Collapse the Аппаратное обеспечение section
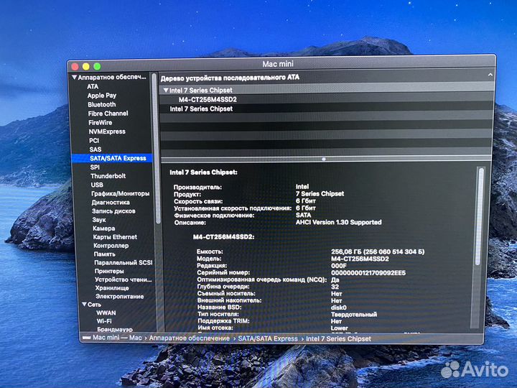Image resolution: width=517 pixels, height=388 pixels. (x=75, y=78)
